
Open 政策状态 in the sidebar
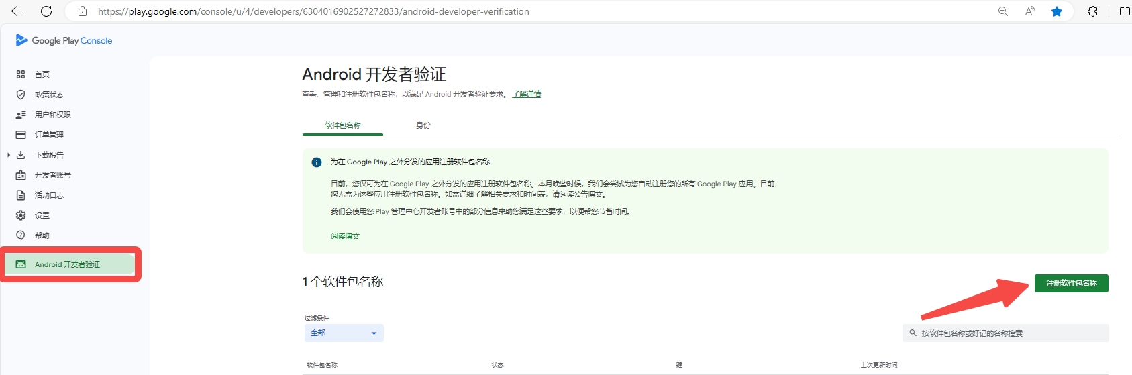pyautogui.click(x=49, y=95)
